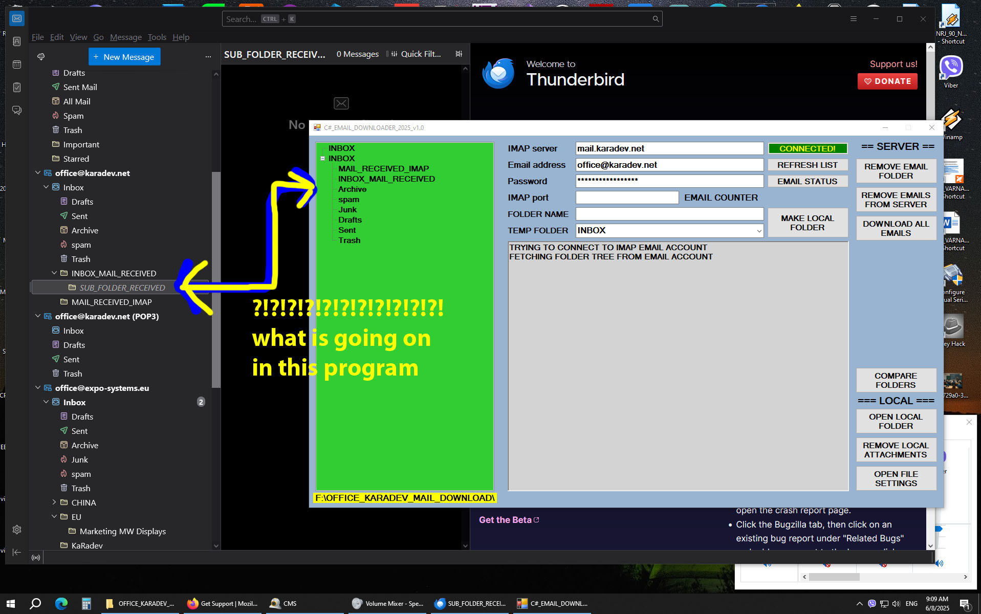
Task: Open Thunderbird settings gear icon
Action: pos(17,530)
